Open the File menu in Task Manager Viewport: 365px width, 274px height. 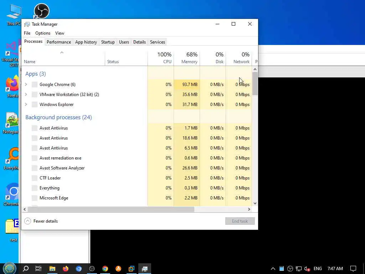tap(27, 33)
